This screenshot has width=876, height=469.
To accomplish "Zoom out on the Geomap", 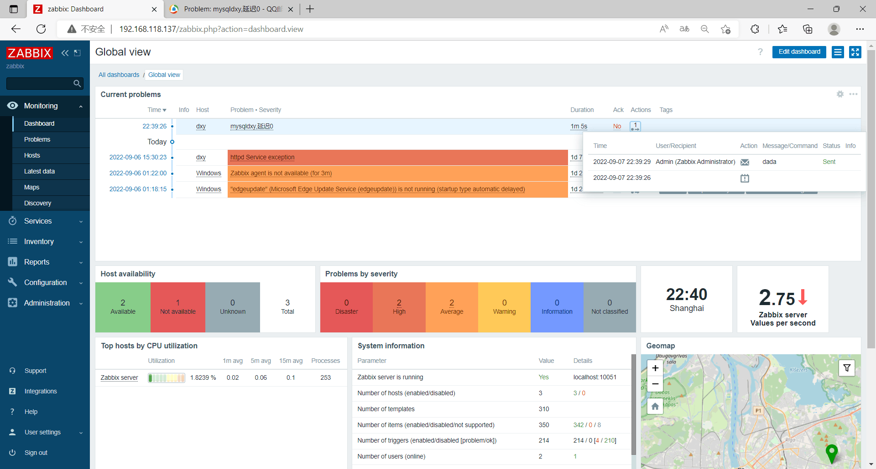I will pyautogui.click(x=655, y=384).
